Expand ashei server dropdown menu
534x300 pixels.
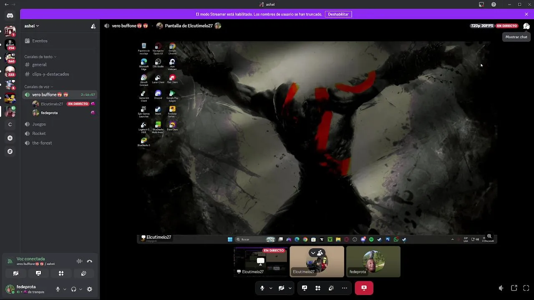click(32, 26)
